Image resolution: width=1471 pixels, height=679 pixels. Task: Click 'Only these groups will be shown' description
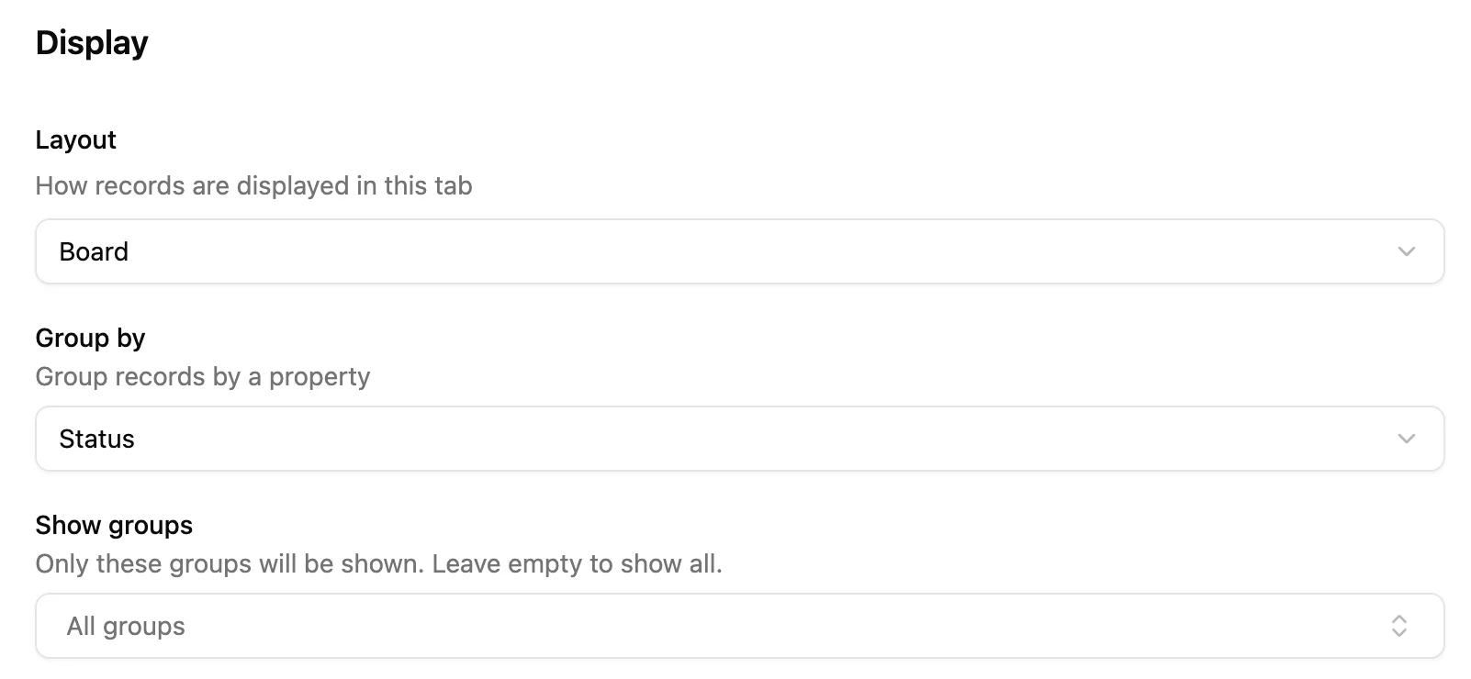coord(230,563)
